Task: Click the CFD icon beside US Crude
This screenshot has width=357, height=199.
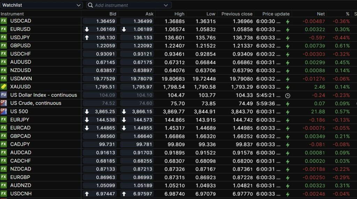Action: coord(3,103)
